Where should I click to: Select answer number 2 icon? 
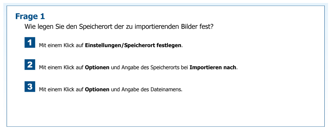pyautogui.click(x=30, y=65)
